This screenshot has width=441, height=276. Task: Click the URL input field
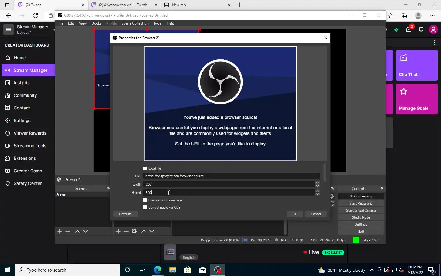(x=231, y=176)
